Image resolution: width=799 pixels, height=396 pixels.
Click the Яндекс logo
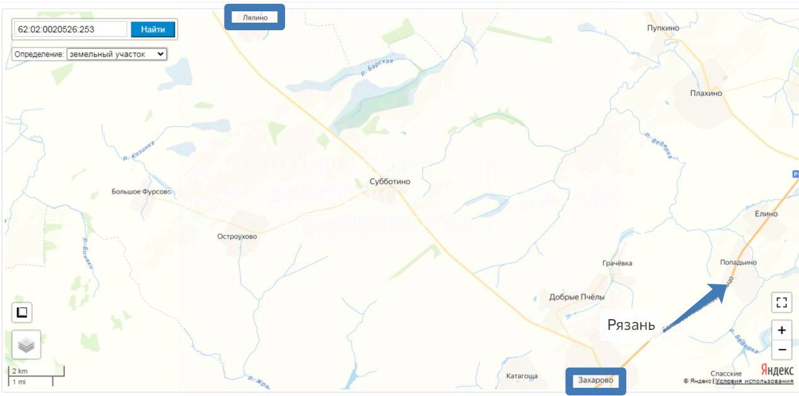pos(777,370)
